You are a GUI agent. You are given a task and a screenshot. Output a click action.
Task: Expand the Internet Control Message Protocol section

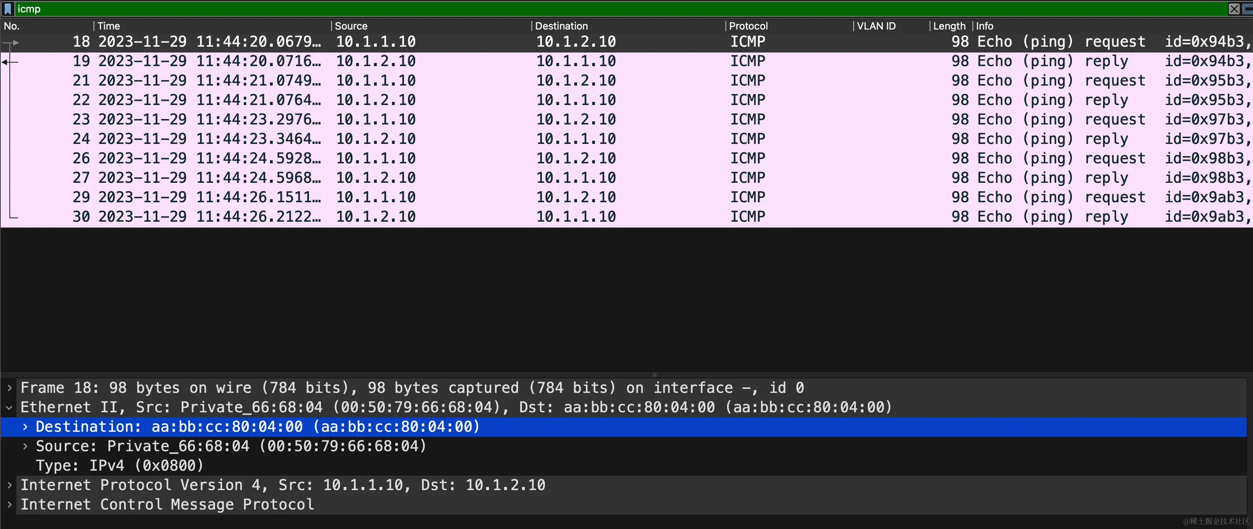(9, 505)
